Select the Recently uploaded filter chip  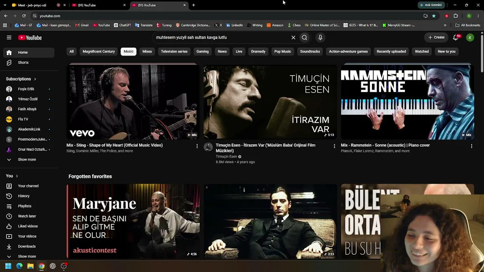tap(391, 51)
